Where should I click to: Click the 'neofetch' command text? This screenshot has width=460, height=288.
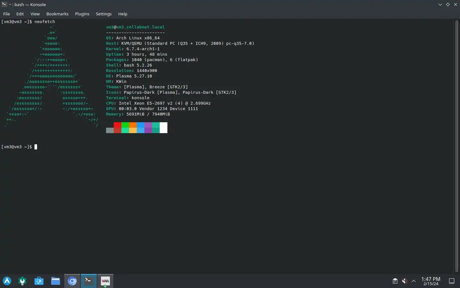click(x=45, y=21)
